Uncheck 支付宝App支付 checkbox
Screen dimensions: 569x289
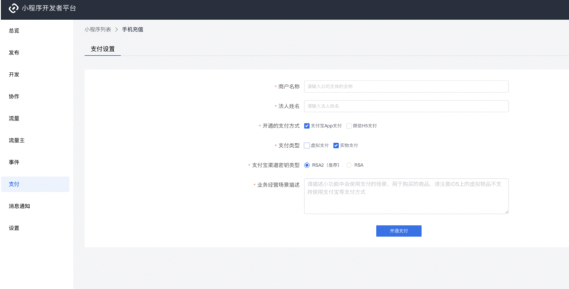[306, 126]
